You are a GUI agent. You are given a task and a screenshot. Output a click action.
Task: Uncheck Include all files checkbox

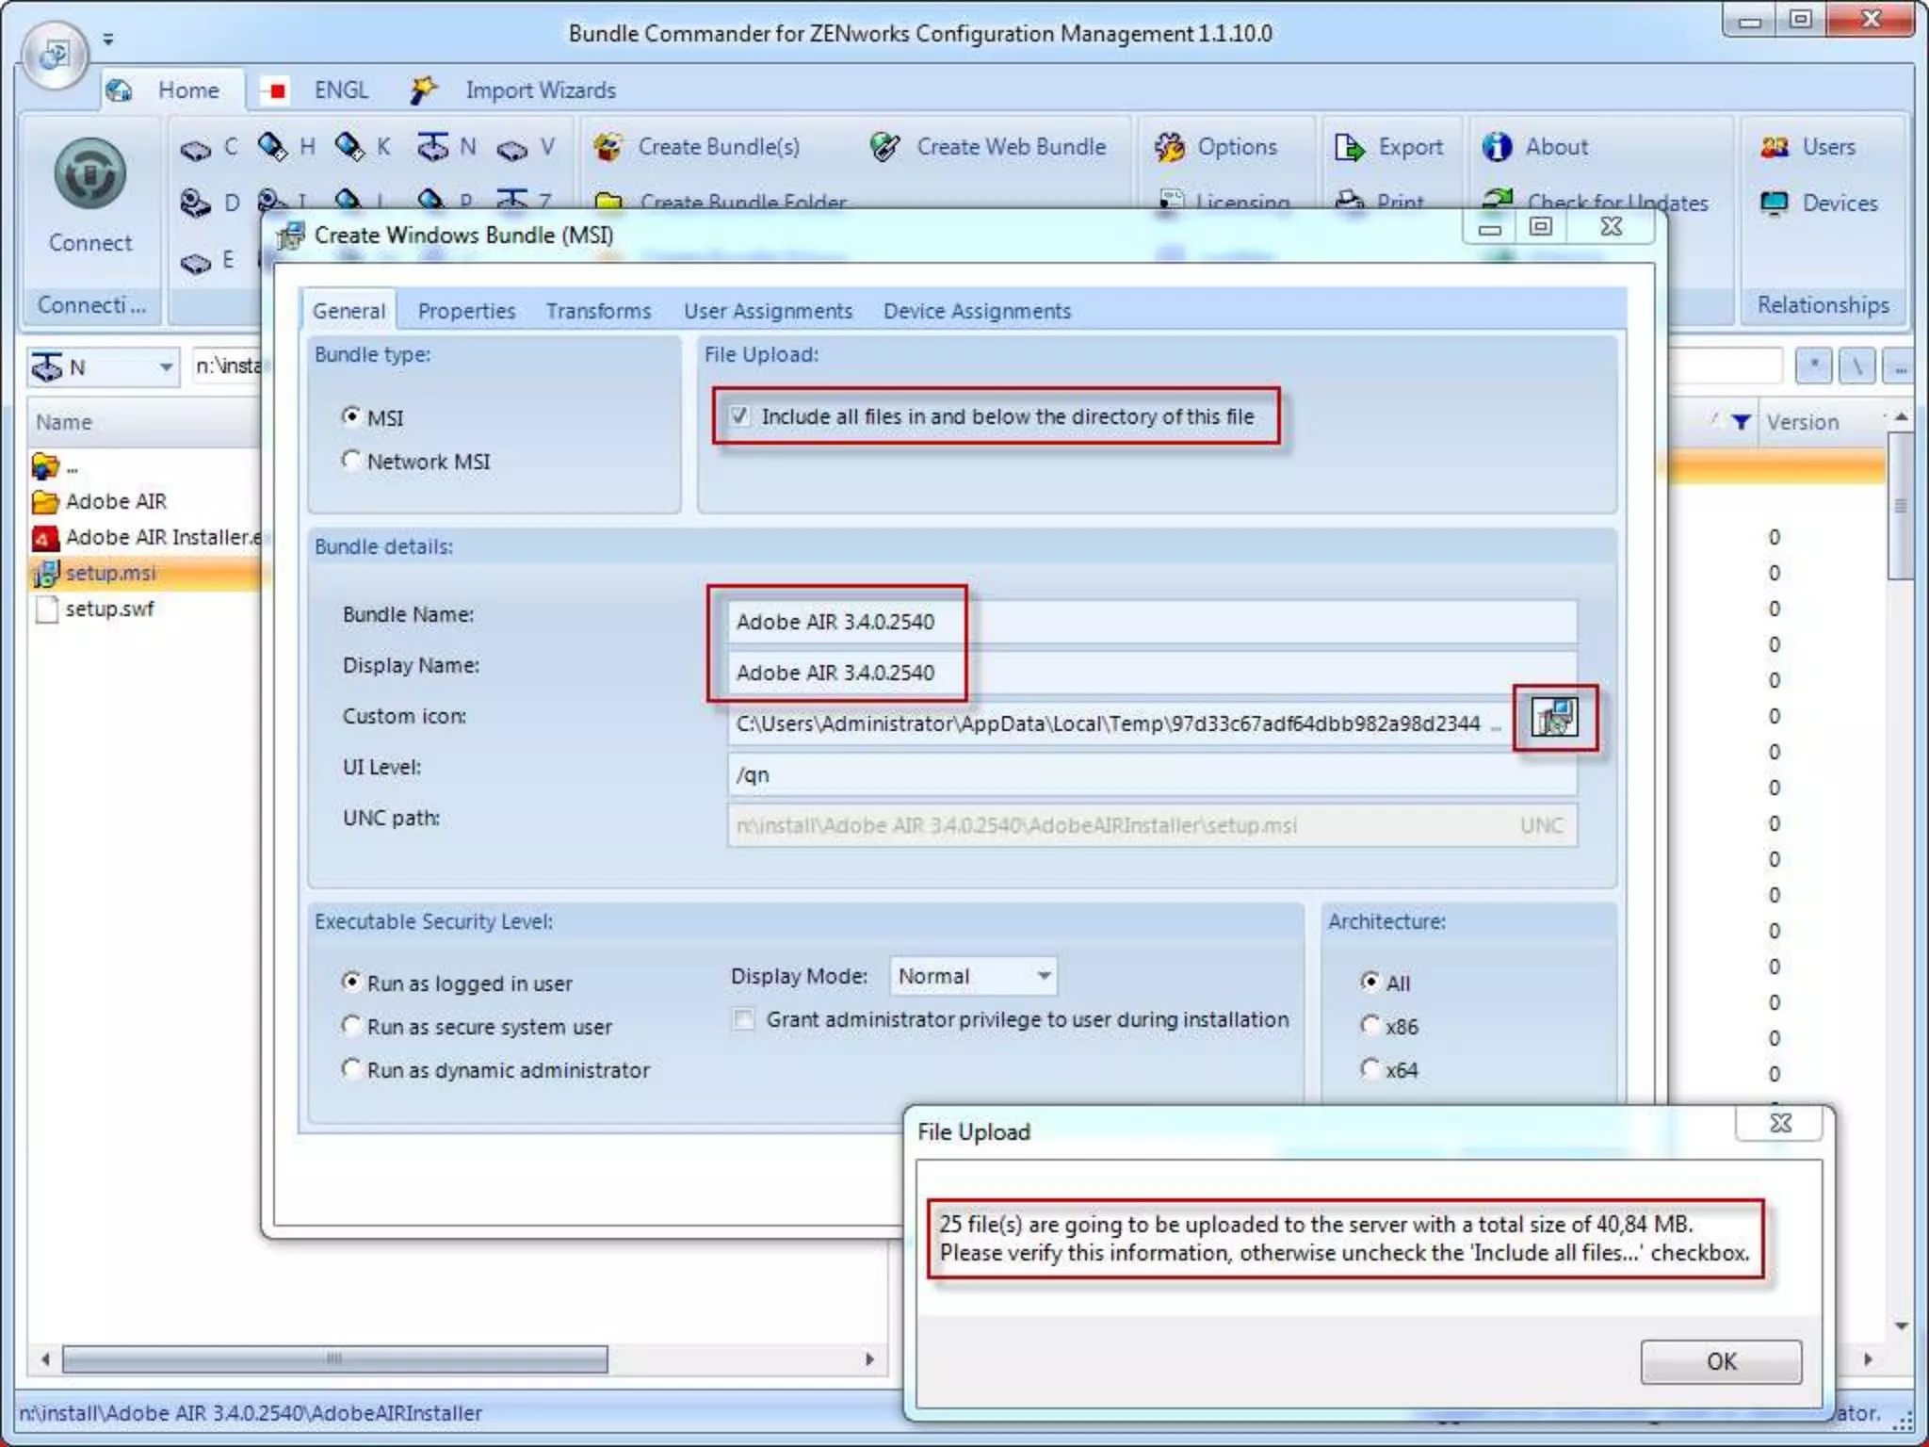[x=740, y=415]
